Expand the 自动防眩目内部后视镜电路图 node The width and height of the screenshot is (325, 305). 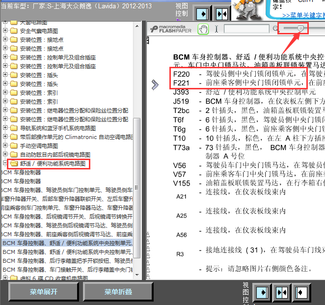point(5,154)
